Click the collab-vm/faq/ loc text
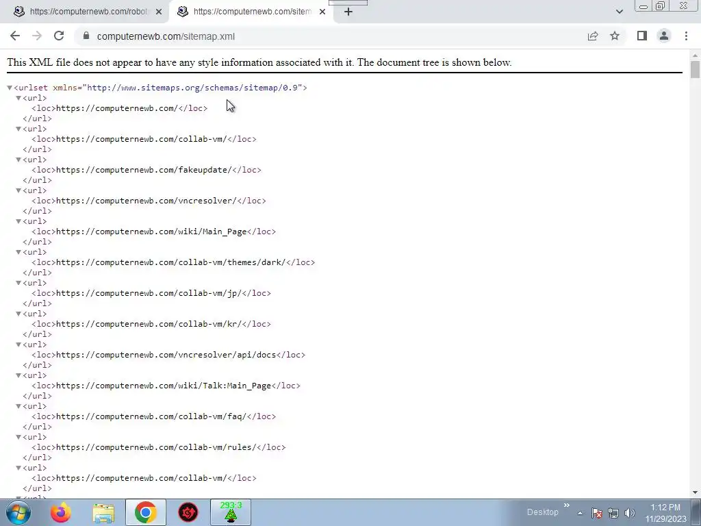The height and width of the screenshot is (526, 701). (151, 417)
